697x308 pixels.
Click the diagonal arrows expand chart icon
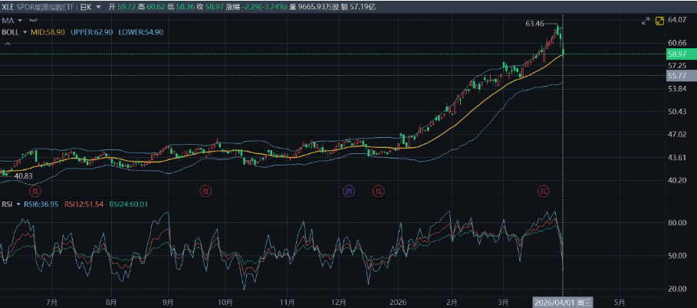click(x=645, y=21)
